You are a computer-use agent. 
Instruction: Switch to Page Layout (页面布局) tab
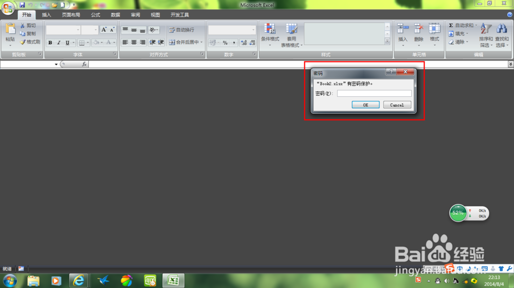point(71,15)
